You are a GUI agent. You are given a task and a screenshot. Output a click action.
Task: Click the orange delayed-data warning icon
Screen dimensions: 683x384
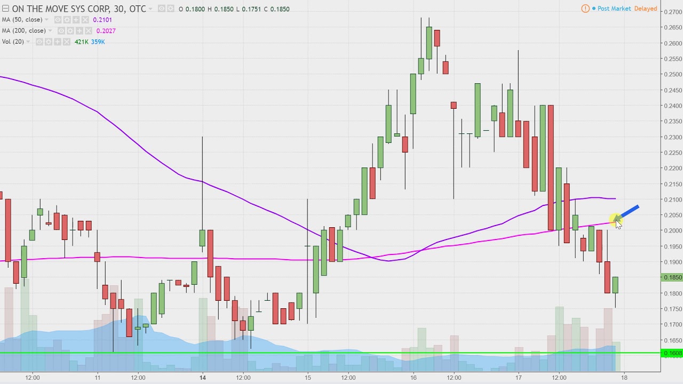click(x=585, y=9)
